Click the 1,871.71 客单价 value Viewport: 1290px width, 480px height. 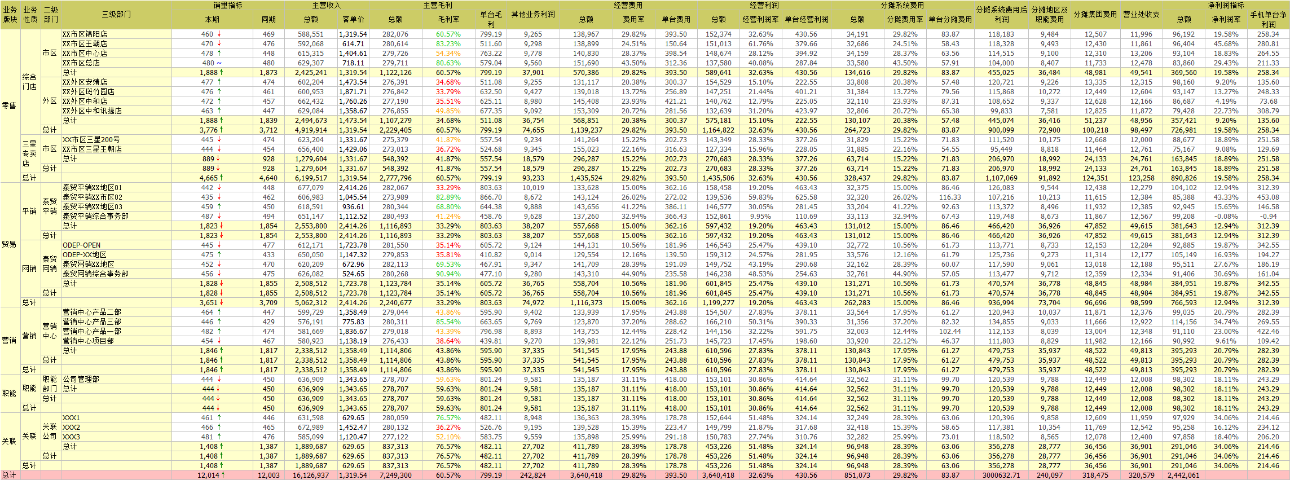pos(353,92)
